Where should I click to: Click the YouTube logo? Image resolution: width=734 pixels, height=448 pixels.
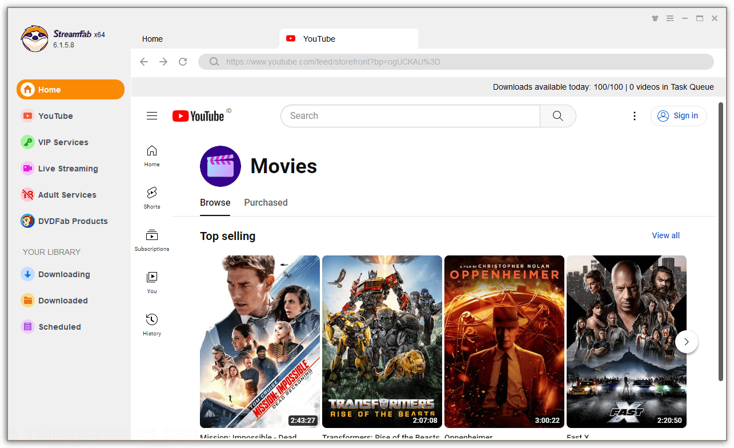click(198, 116)
